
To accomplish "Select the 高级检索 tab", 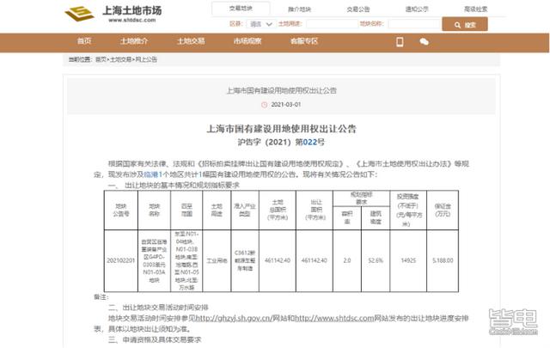I will (x=475, y=9).
